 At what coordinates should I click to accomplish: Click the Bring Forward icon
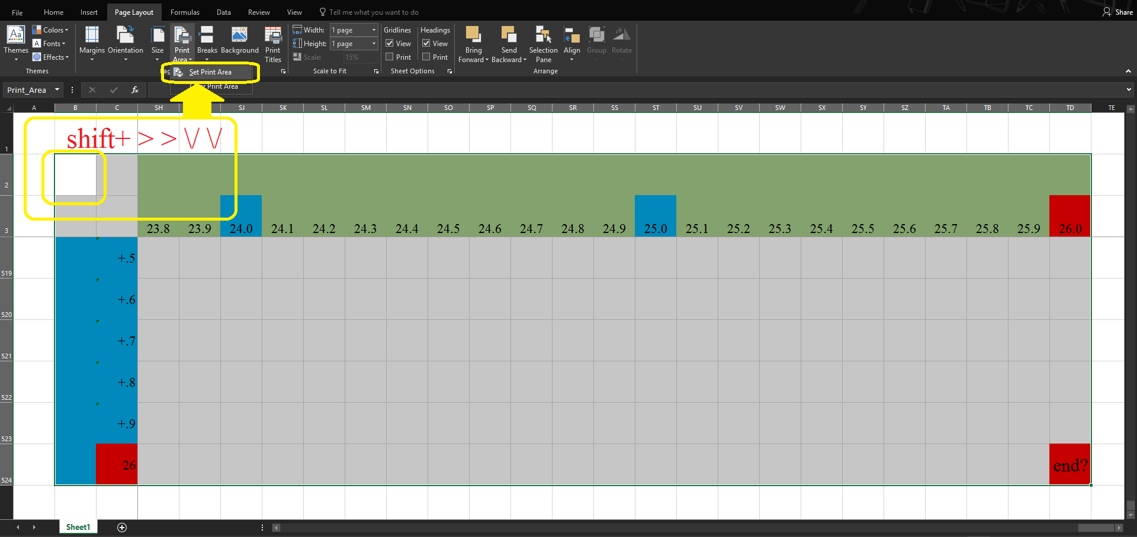click(x=473, y=34)
